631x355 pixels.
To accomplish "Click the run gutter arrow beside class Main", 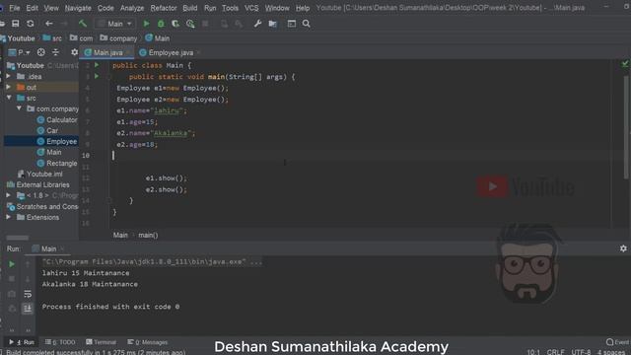I will pos(97,65).
